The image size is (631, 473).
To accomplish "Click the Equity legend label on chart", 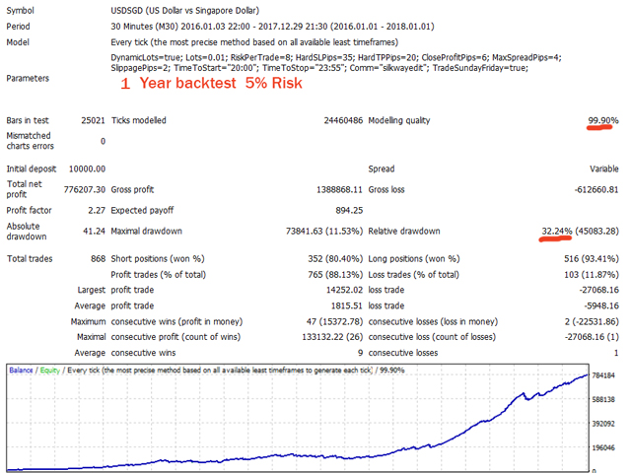I will coord(50,371).
